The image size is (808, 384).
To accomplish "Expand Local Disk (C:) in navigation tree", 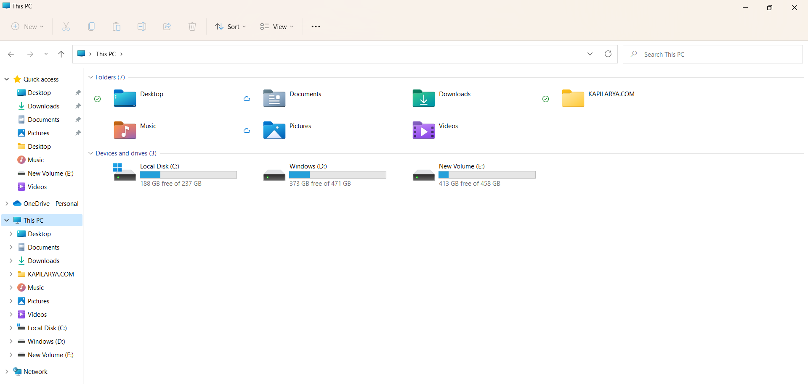I will click(x=11, y=328).
